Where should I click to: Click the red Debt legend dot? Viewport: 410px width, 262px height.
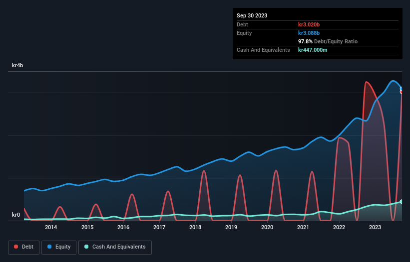(16, 247)
